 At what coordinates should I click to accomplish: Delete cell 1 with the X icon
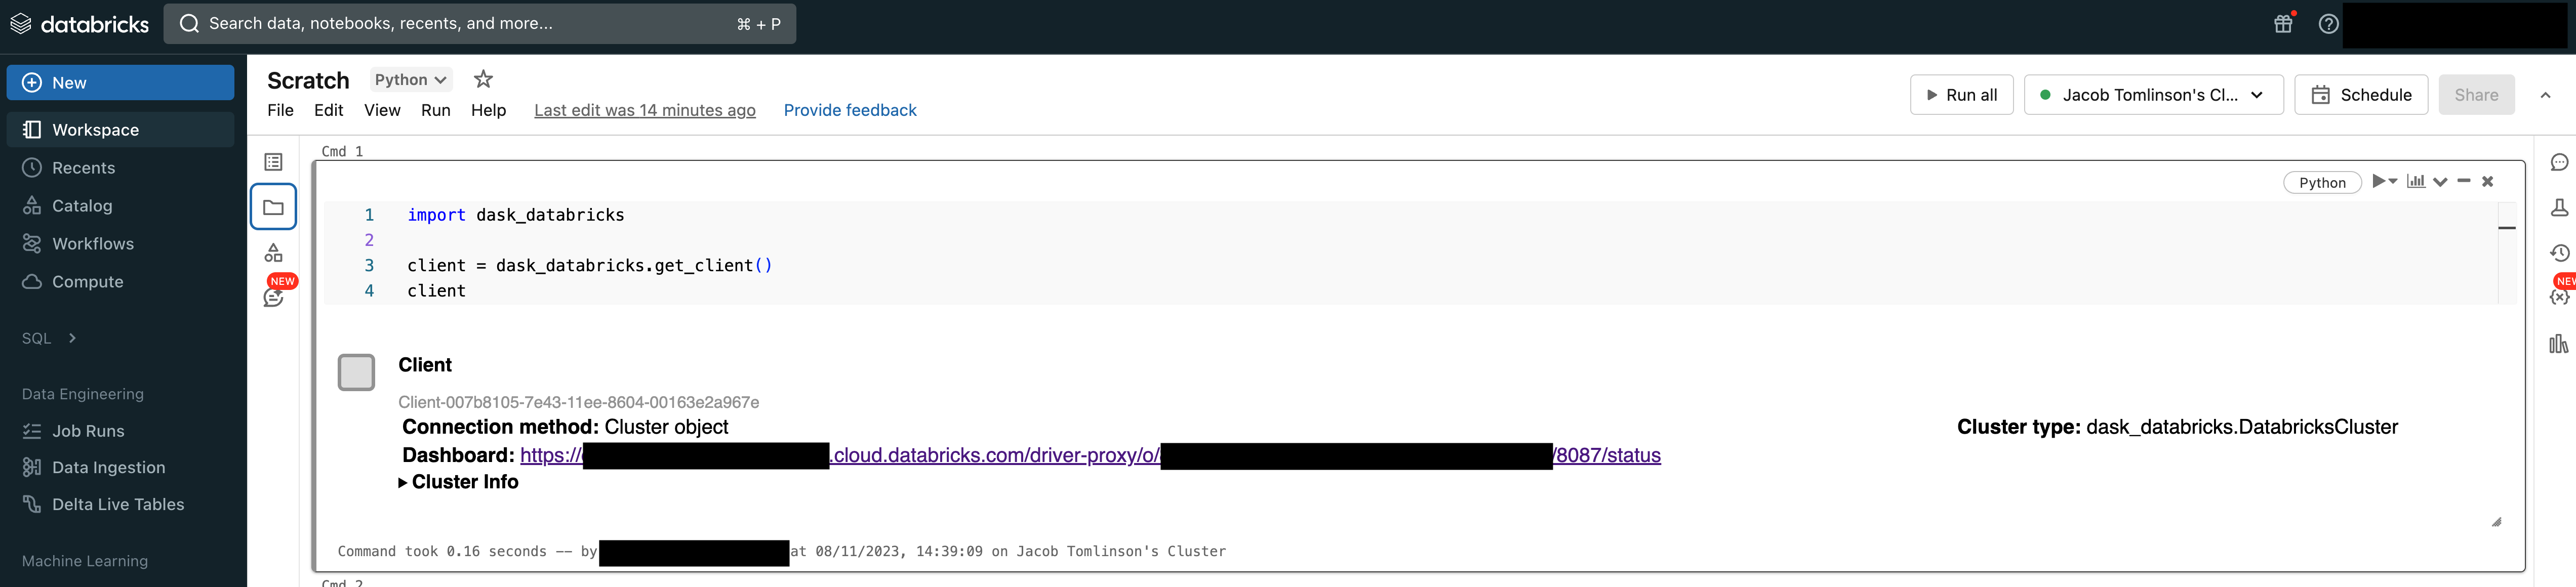click(x=2488, y=181)
